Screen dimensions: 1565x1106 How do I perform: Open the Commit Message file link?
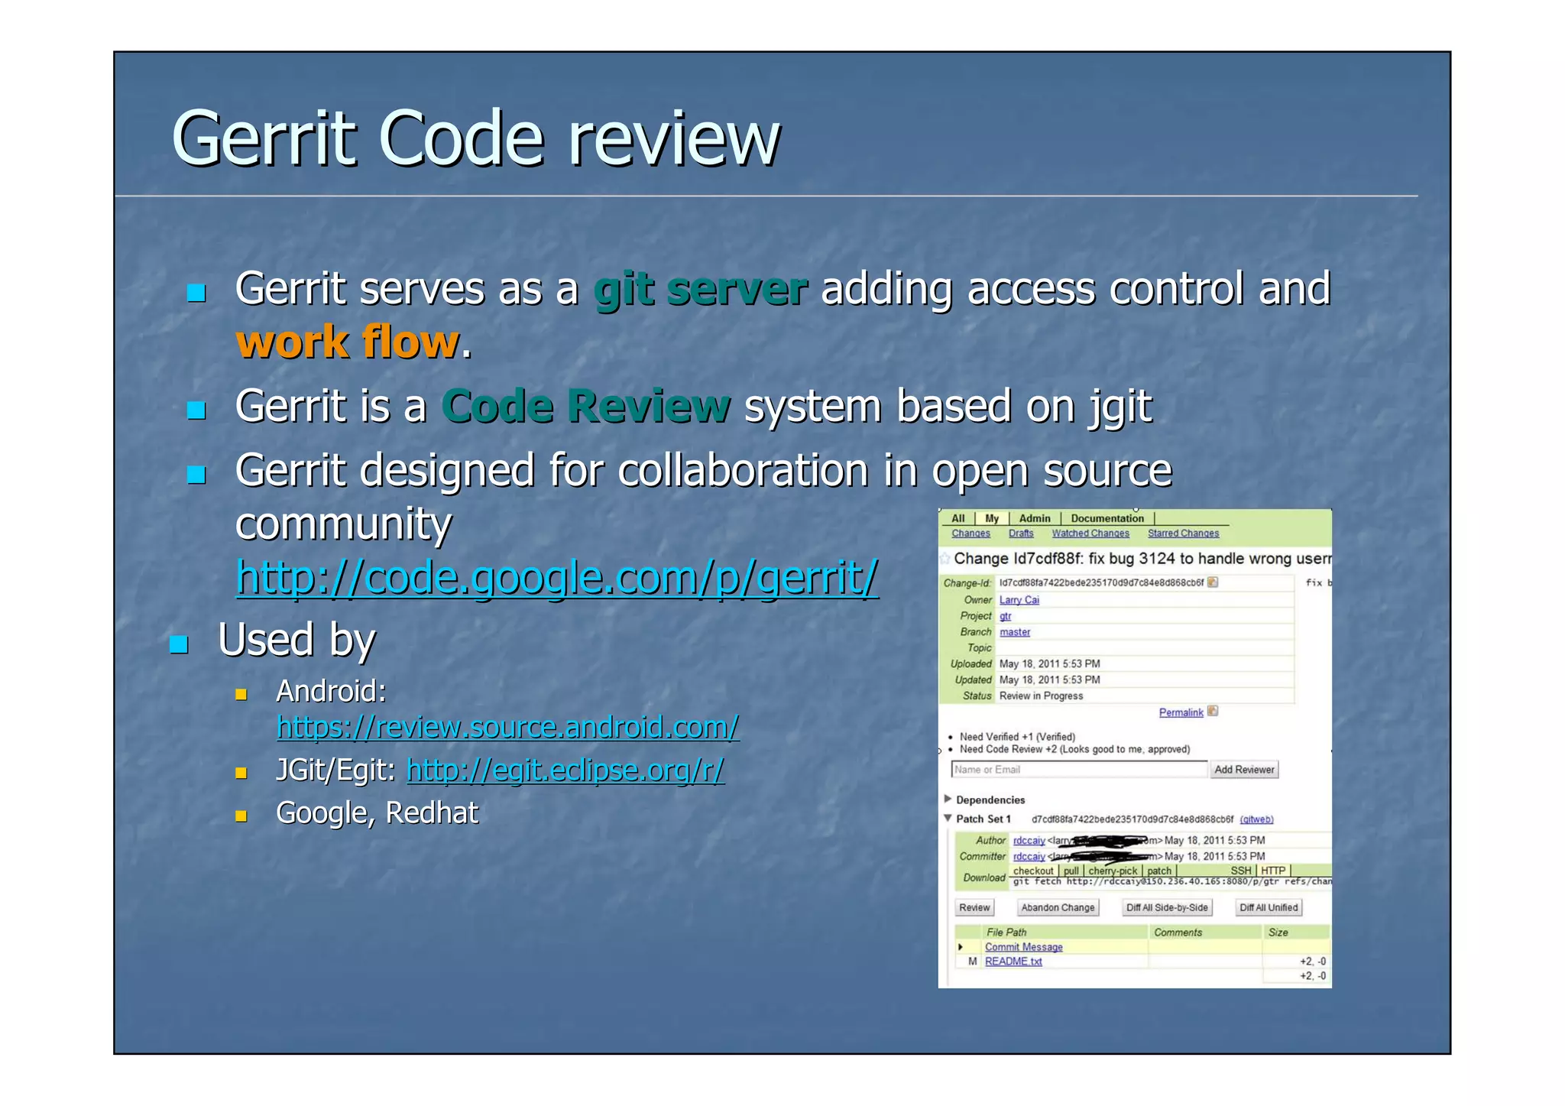[1024, 947]
